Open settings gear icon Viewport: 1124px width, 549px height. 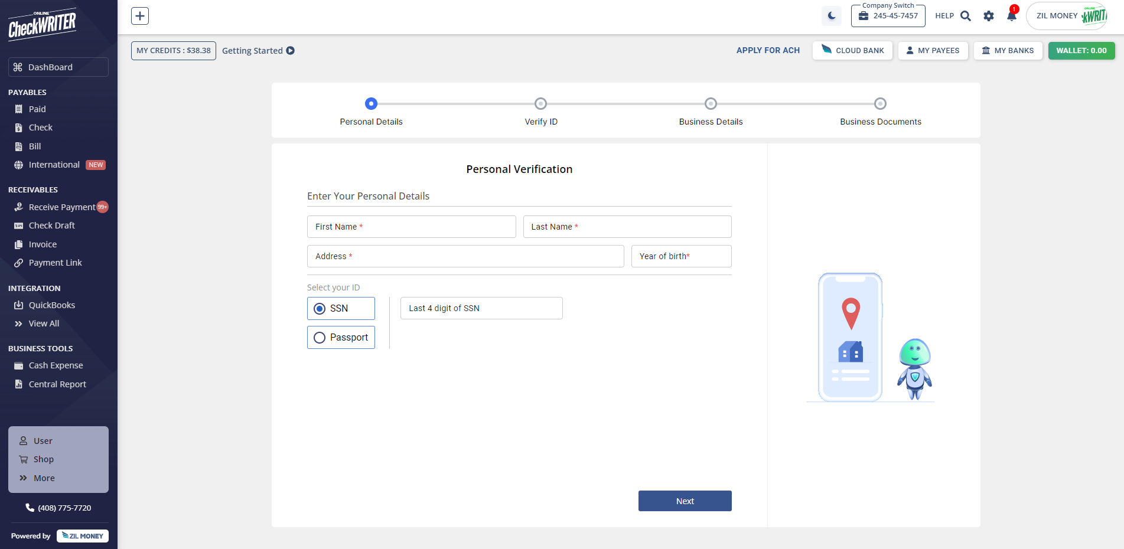[x=988, y=16]
